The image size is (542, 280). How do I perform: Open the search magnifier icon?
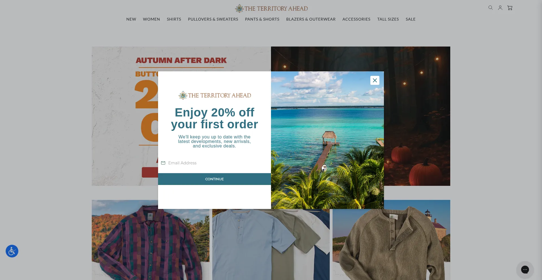coord(491,8)
